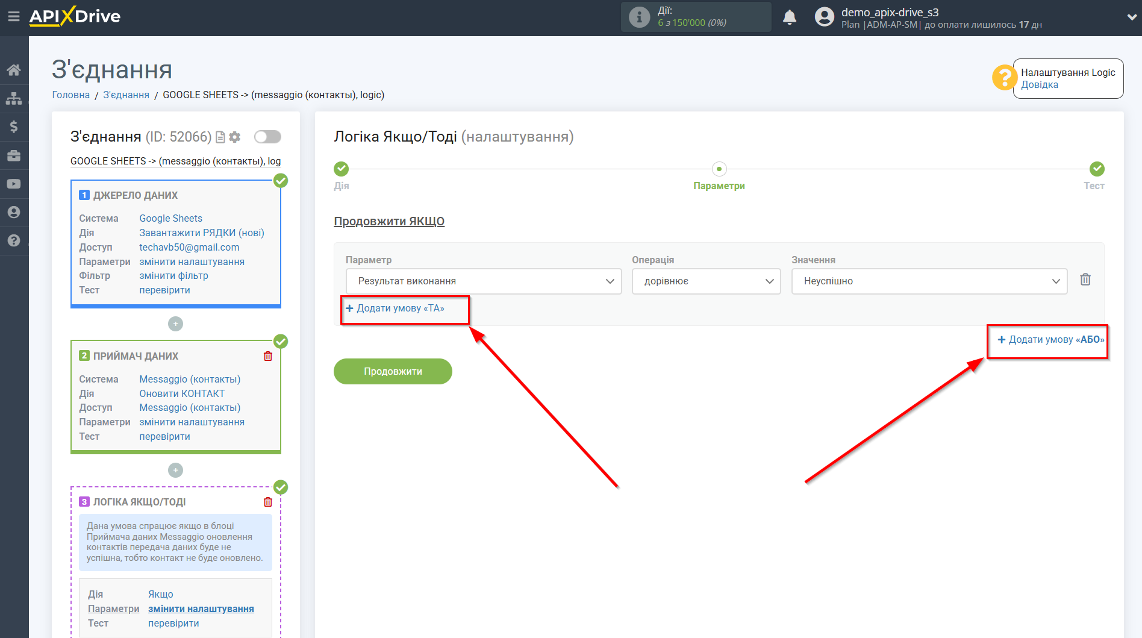Expand the user account menu chevron
This screenshot has width=1142, height=638.
pos(1131,17)
